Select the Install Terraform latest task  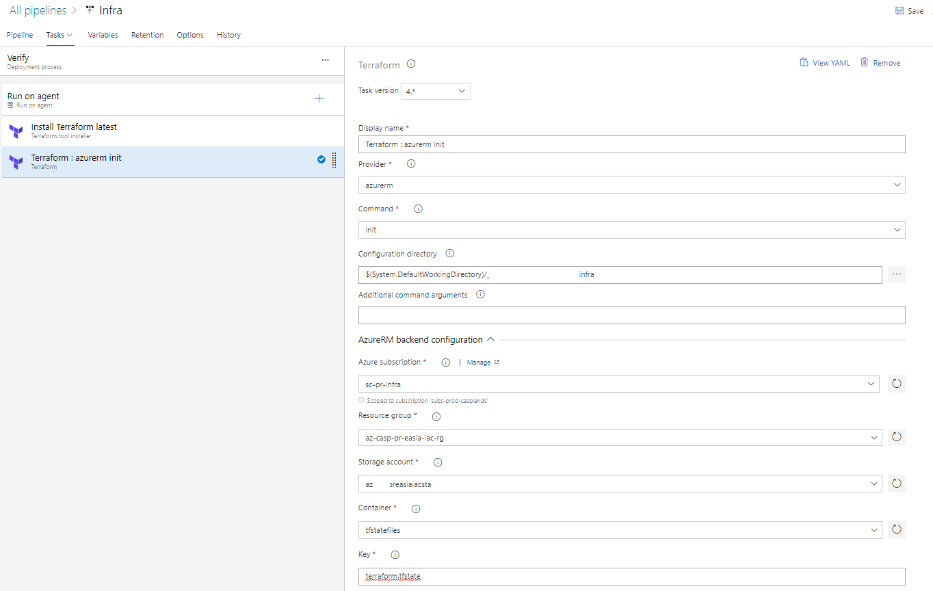pos(172,131)
